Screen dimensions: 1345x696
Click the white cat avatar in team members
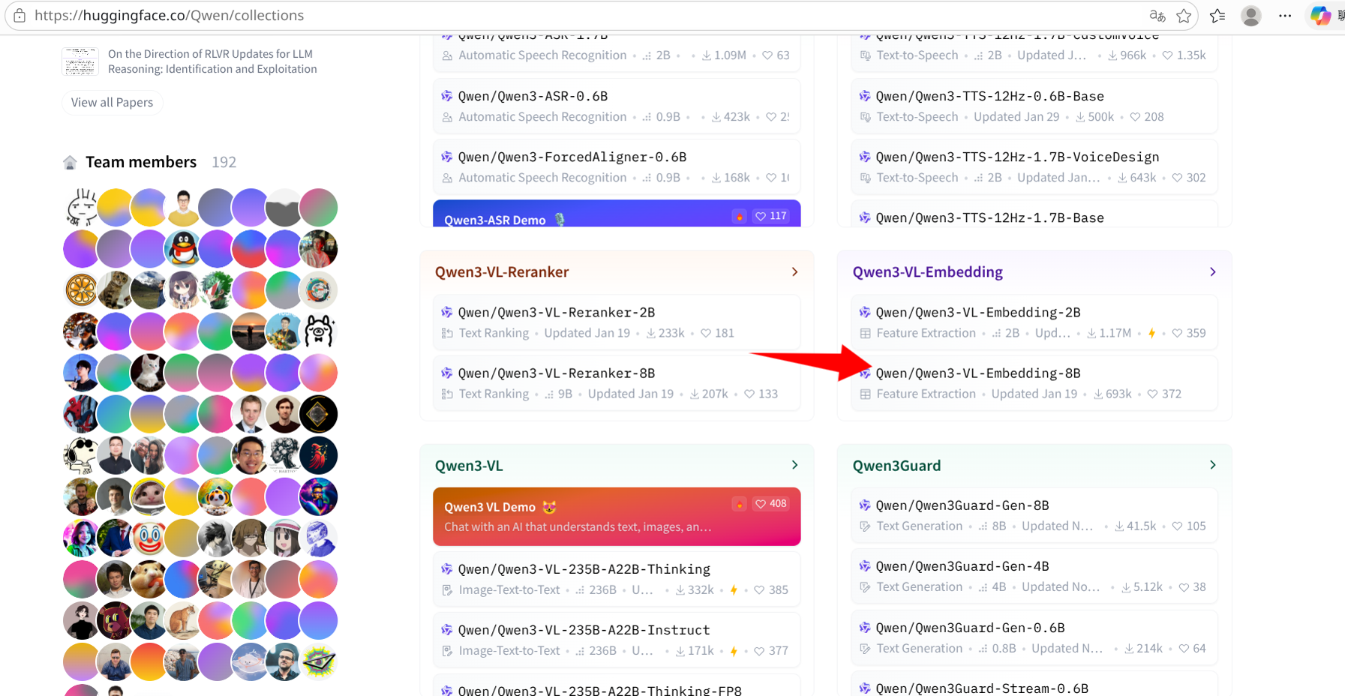[149, 373]
